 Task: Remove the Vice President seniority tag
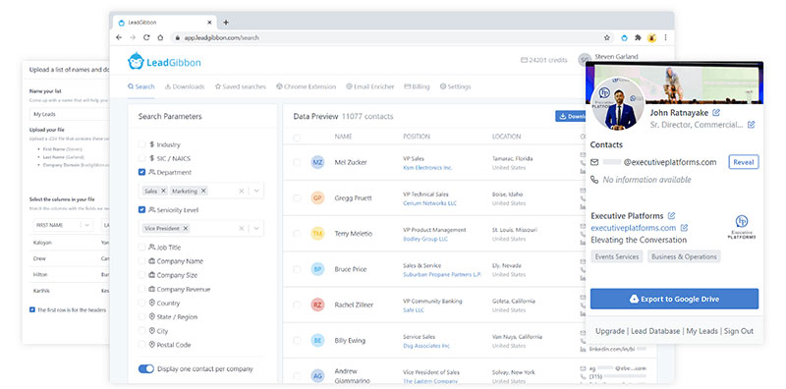[185, 228]
